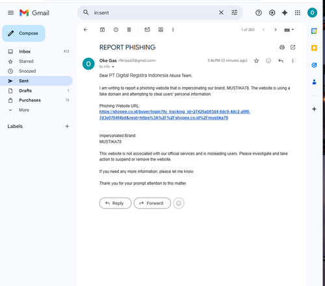325x286 pixels.
Task: Click the Gmail logo
Action: (34, 13)
